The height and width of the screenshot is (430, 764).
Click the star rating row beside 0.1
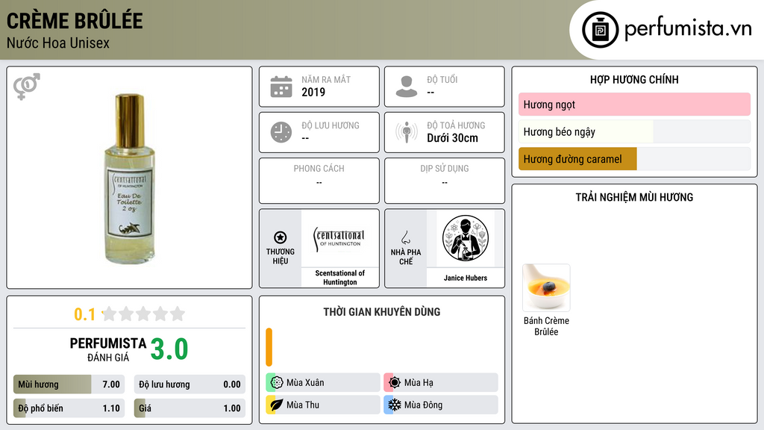point(143,314)
